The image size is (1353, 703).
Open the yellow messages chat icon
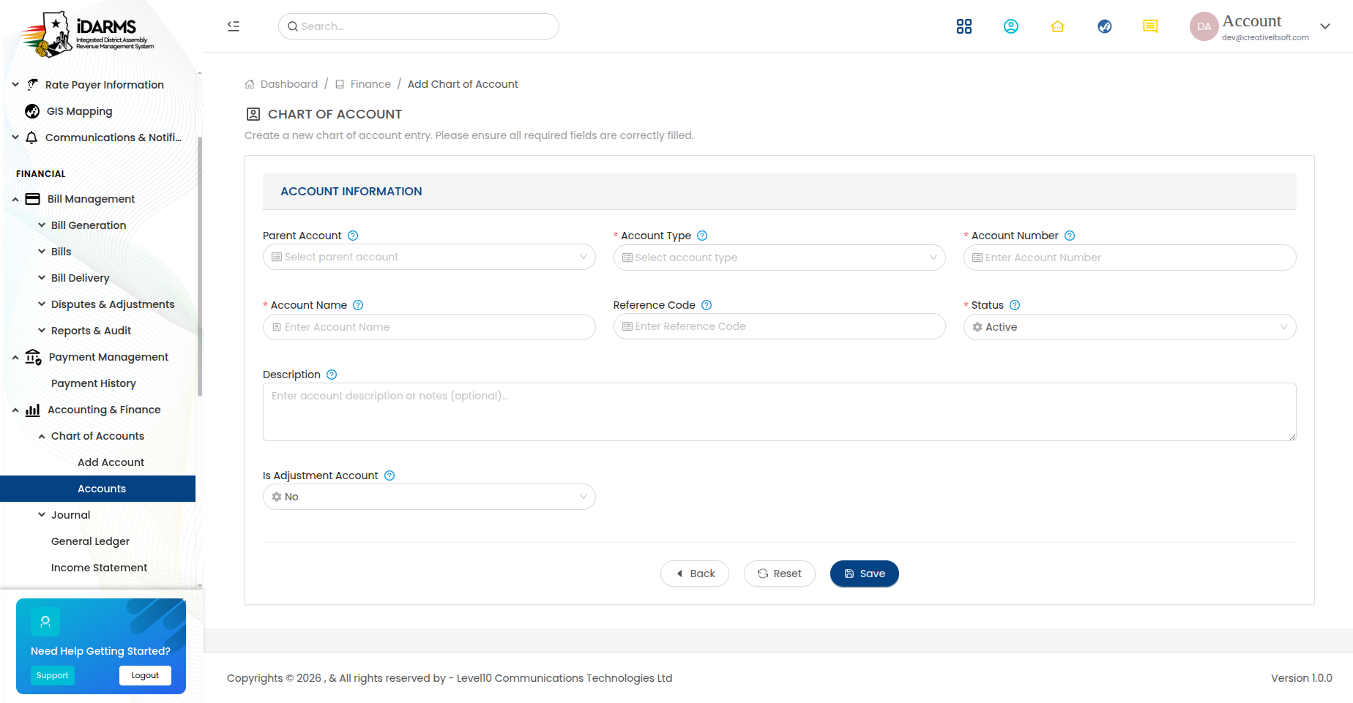[1150, 26]
